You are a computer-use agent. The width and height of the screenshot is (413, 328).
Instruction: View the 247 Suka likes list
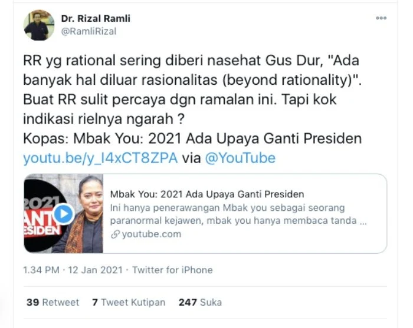pyautogui.click(x=200, y=302)
